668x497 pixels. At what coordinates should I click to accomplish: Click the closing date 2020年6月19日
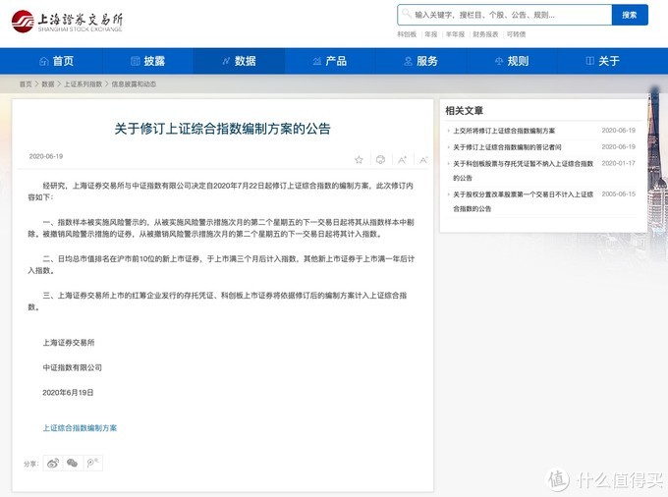[x=68, y=392]
